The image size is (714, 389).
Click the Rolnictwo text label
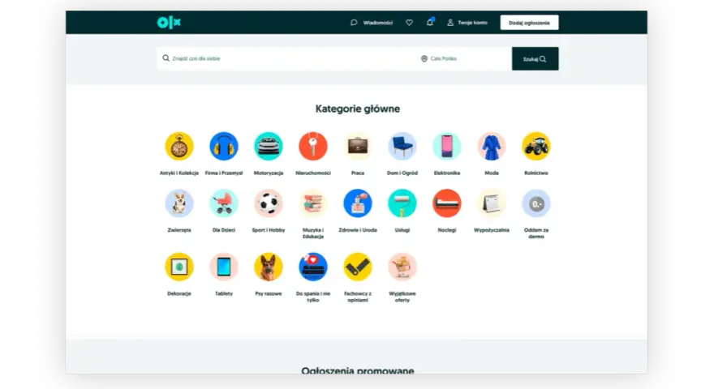[536, 173]
